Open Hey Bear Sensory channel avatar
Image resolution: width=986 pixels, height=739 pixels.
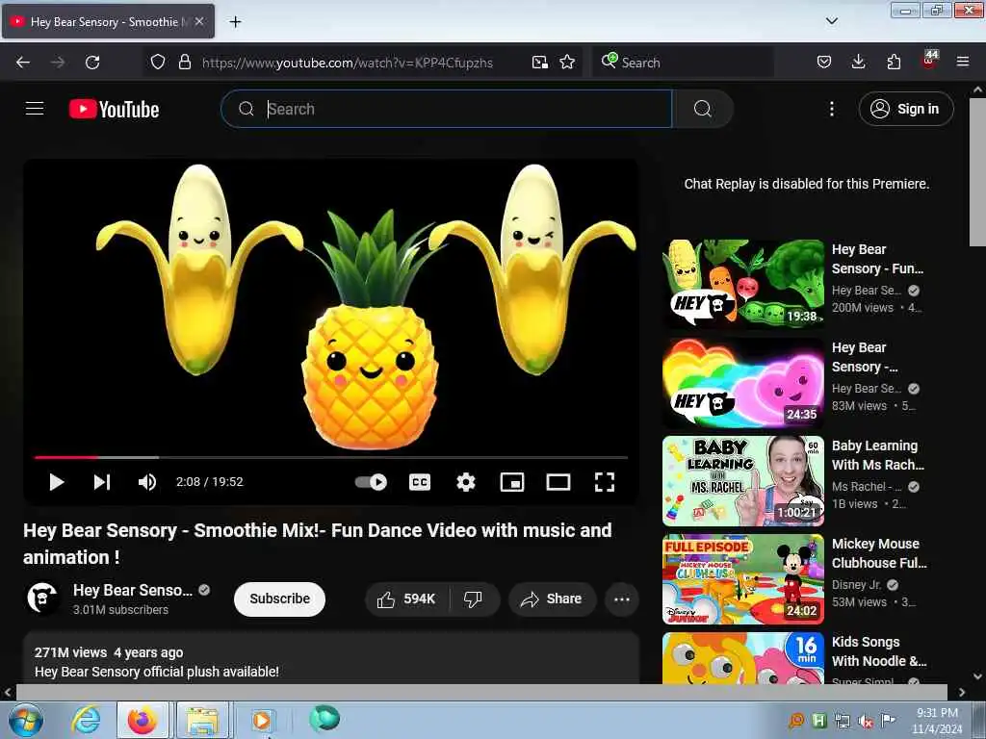pos(42,598)
